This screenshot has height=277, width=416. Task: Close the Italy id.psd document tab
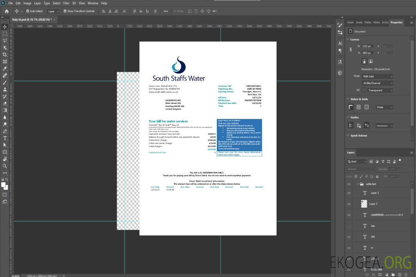coord(55,20)
